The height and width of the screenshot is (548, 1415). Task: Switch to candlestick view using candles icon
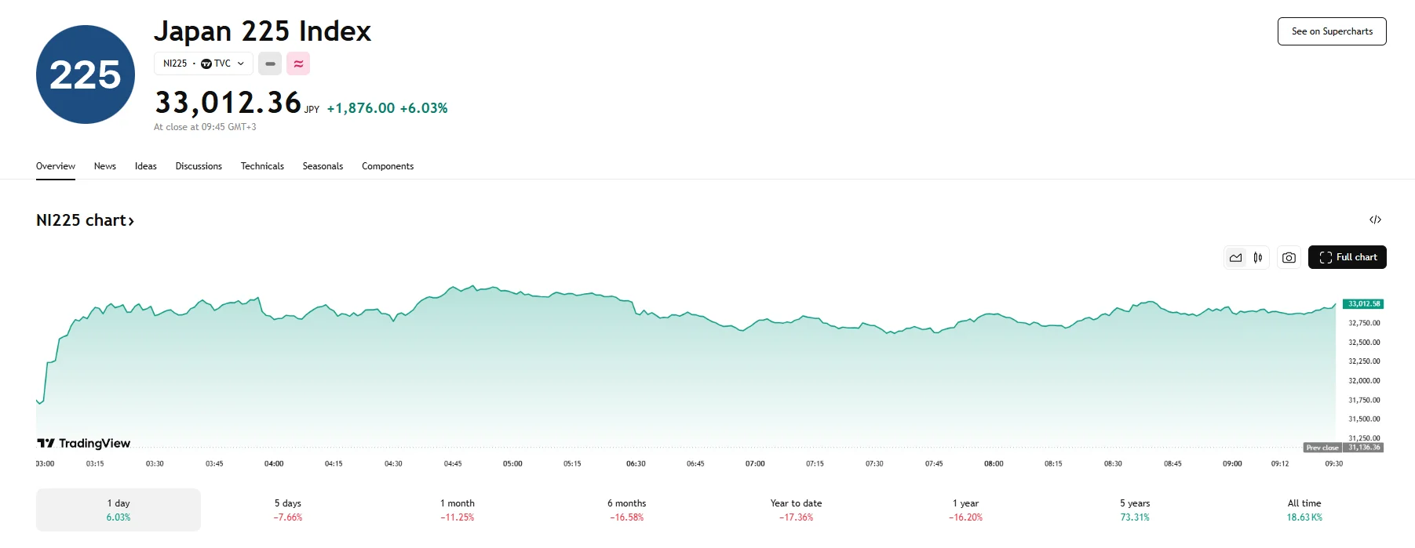click(1258, 256)
